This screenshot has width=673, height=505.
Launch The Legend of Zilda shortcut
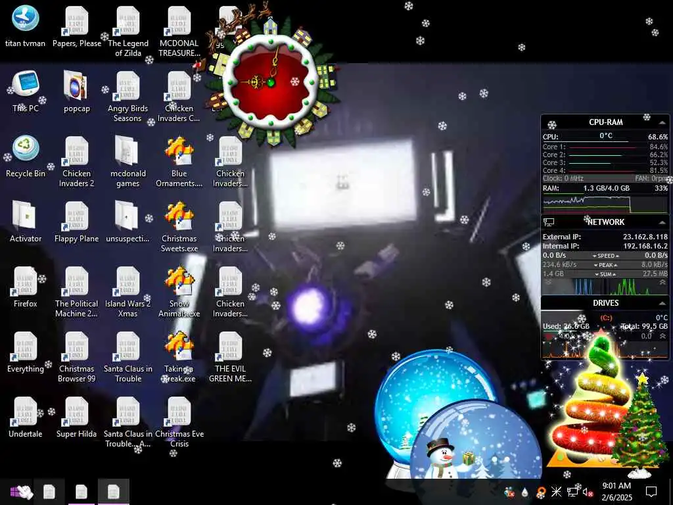(128, 31)
